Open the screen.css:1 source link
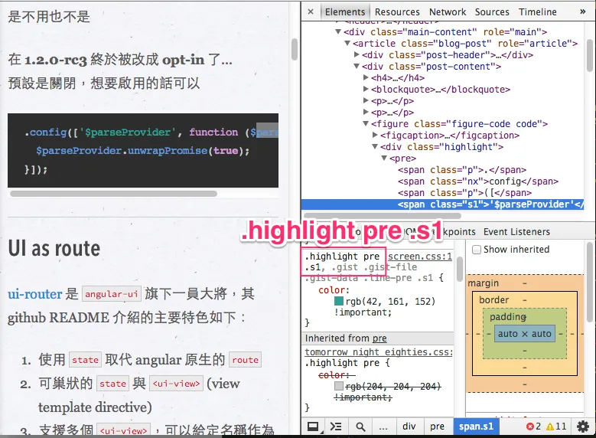This screenshot has width=596, height=438. tap(419, 257)
